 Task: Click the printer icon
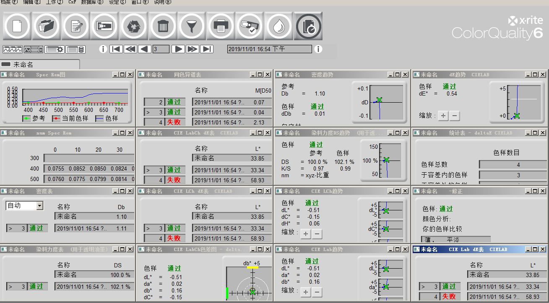tap(221, 26)
